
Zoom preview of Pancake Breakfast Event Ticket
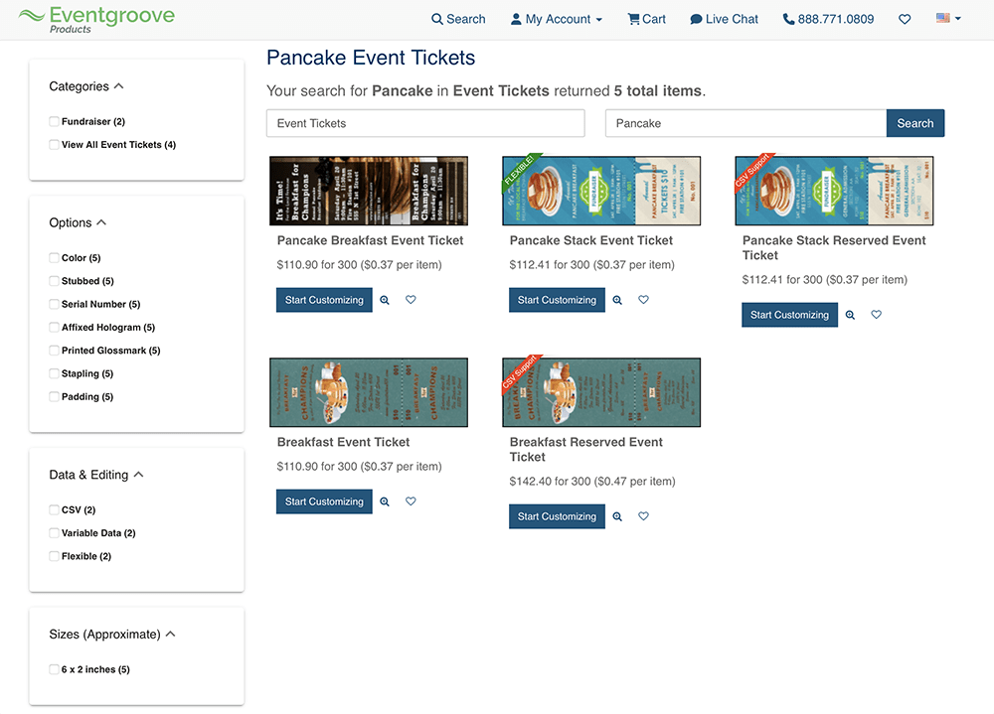click(x=385, y=300)
